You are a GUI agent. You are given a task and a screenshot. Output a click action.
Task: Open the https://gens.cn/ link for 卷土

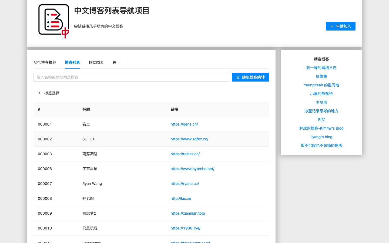(184, 124)
